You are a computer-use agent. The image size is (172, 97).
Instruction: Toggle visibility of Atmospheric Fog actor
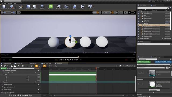pyautogui.click(x=138, y=14)
